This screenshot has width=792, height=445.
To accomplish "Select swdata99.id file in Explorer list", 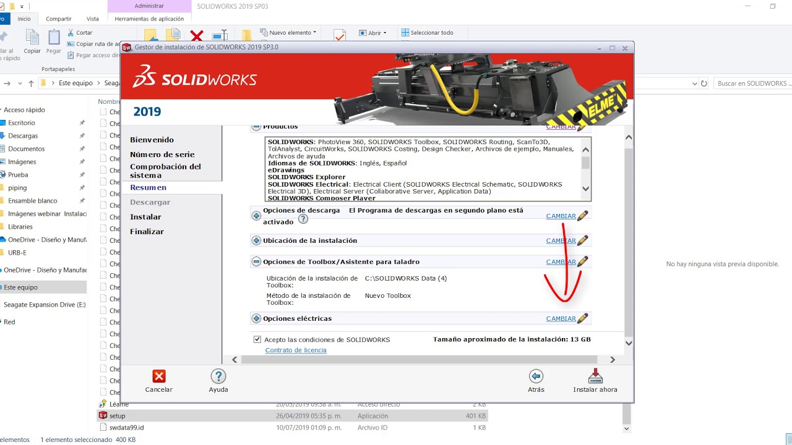I will tap(127, 427).
